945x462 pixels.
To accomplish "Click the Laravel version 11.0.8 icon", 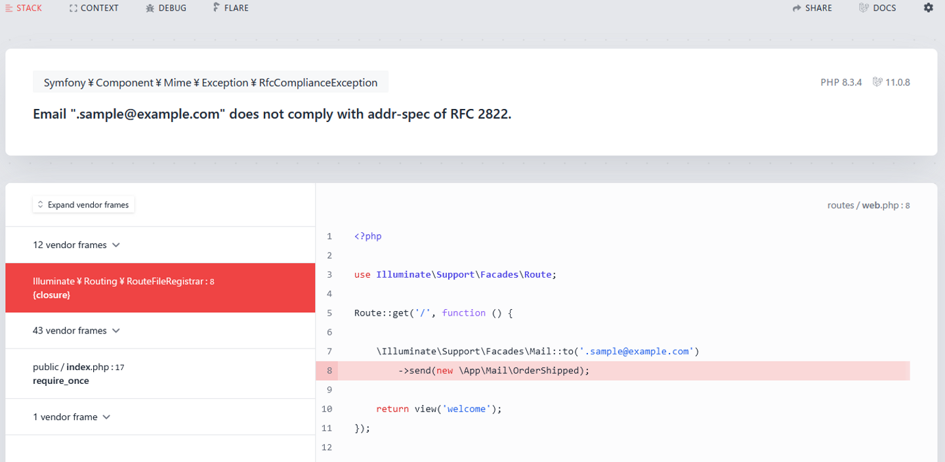I will point(877,82).
